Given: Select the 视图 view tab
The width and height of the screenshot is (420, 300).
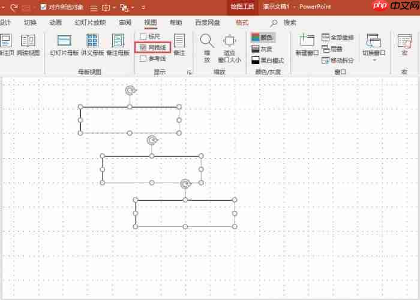Looking at the screenshot, I should click(x=151, y=23).
